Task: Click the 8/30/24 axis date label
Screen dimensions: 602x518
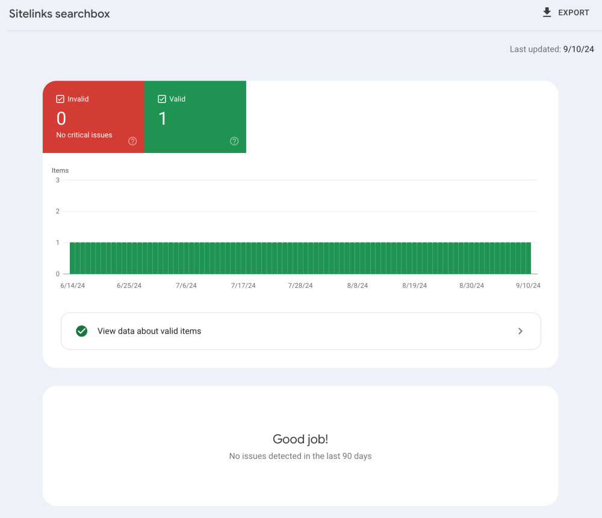Action: (x=472, y=286)
